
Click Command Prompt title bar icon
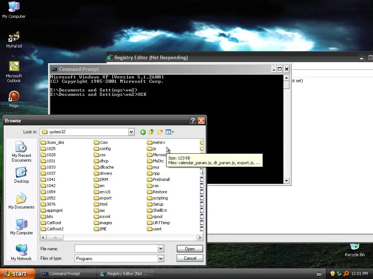tap(54, 69)
